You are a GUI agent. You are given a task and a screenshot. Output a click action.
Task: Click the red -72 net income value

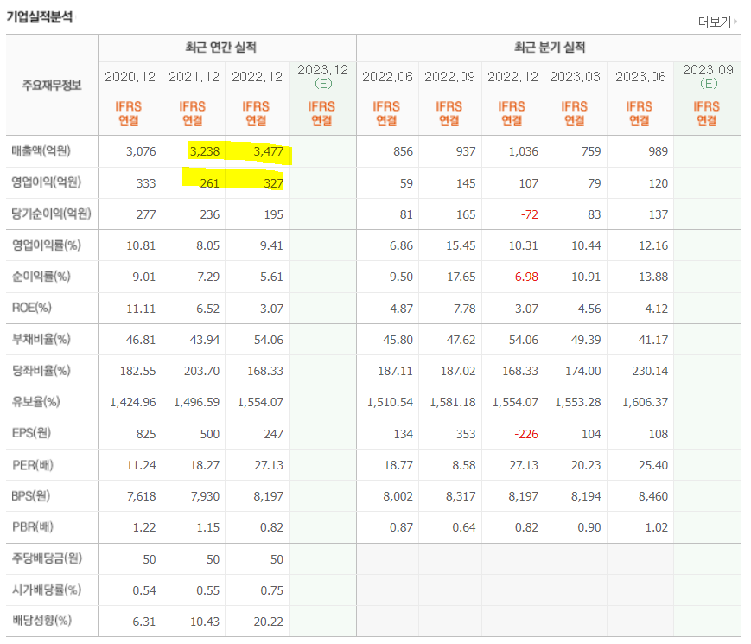530,214
